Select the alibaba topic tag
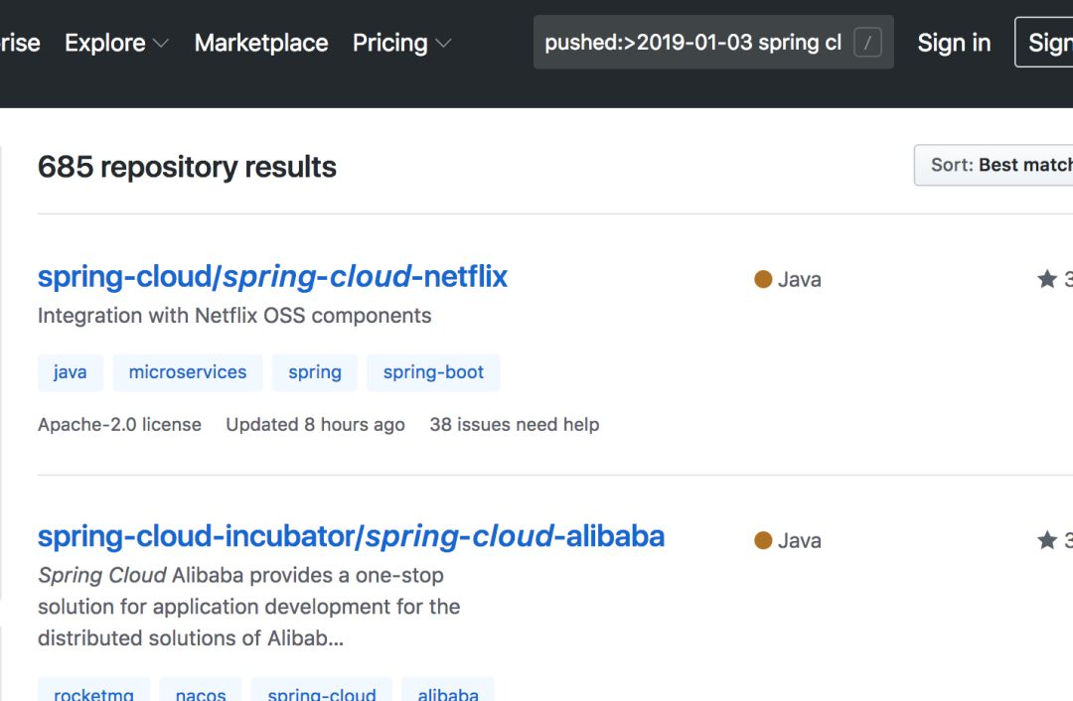The height and width of the screenshot is (701, 1073). [448, 692]
